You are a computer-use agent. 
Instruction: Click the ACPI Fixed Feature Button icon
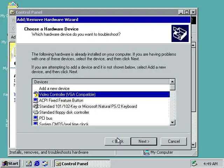pyautogui.click(x=36, y=100)
